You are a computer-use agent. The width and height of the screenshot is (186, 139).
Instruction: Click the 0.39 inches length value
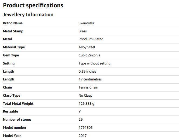(87, 72)
